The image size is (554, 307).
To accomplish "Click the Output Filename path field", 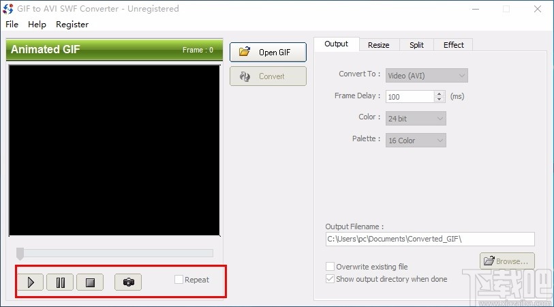I will click(430, 239).
